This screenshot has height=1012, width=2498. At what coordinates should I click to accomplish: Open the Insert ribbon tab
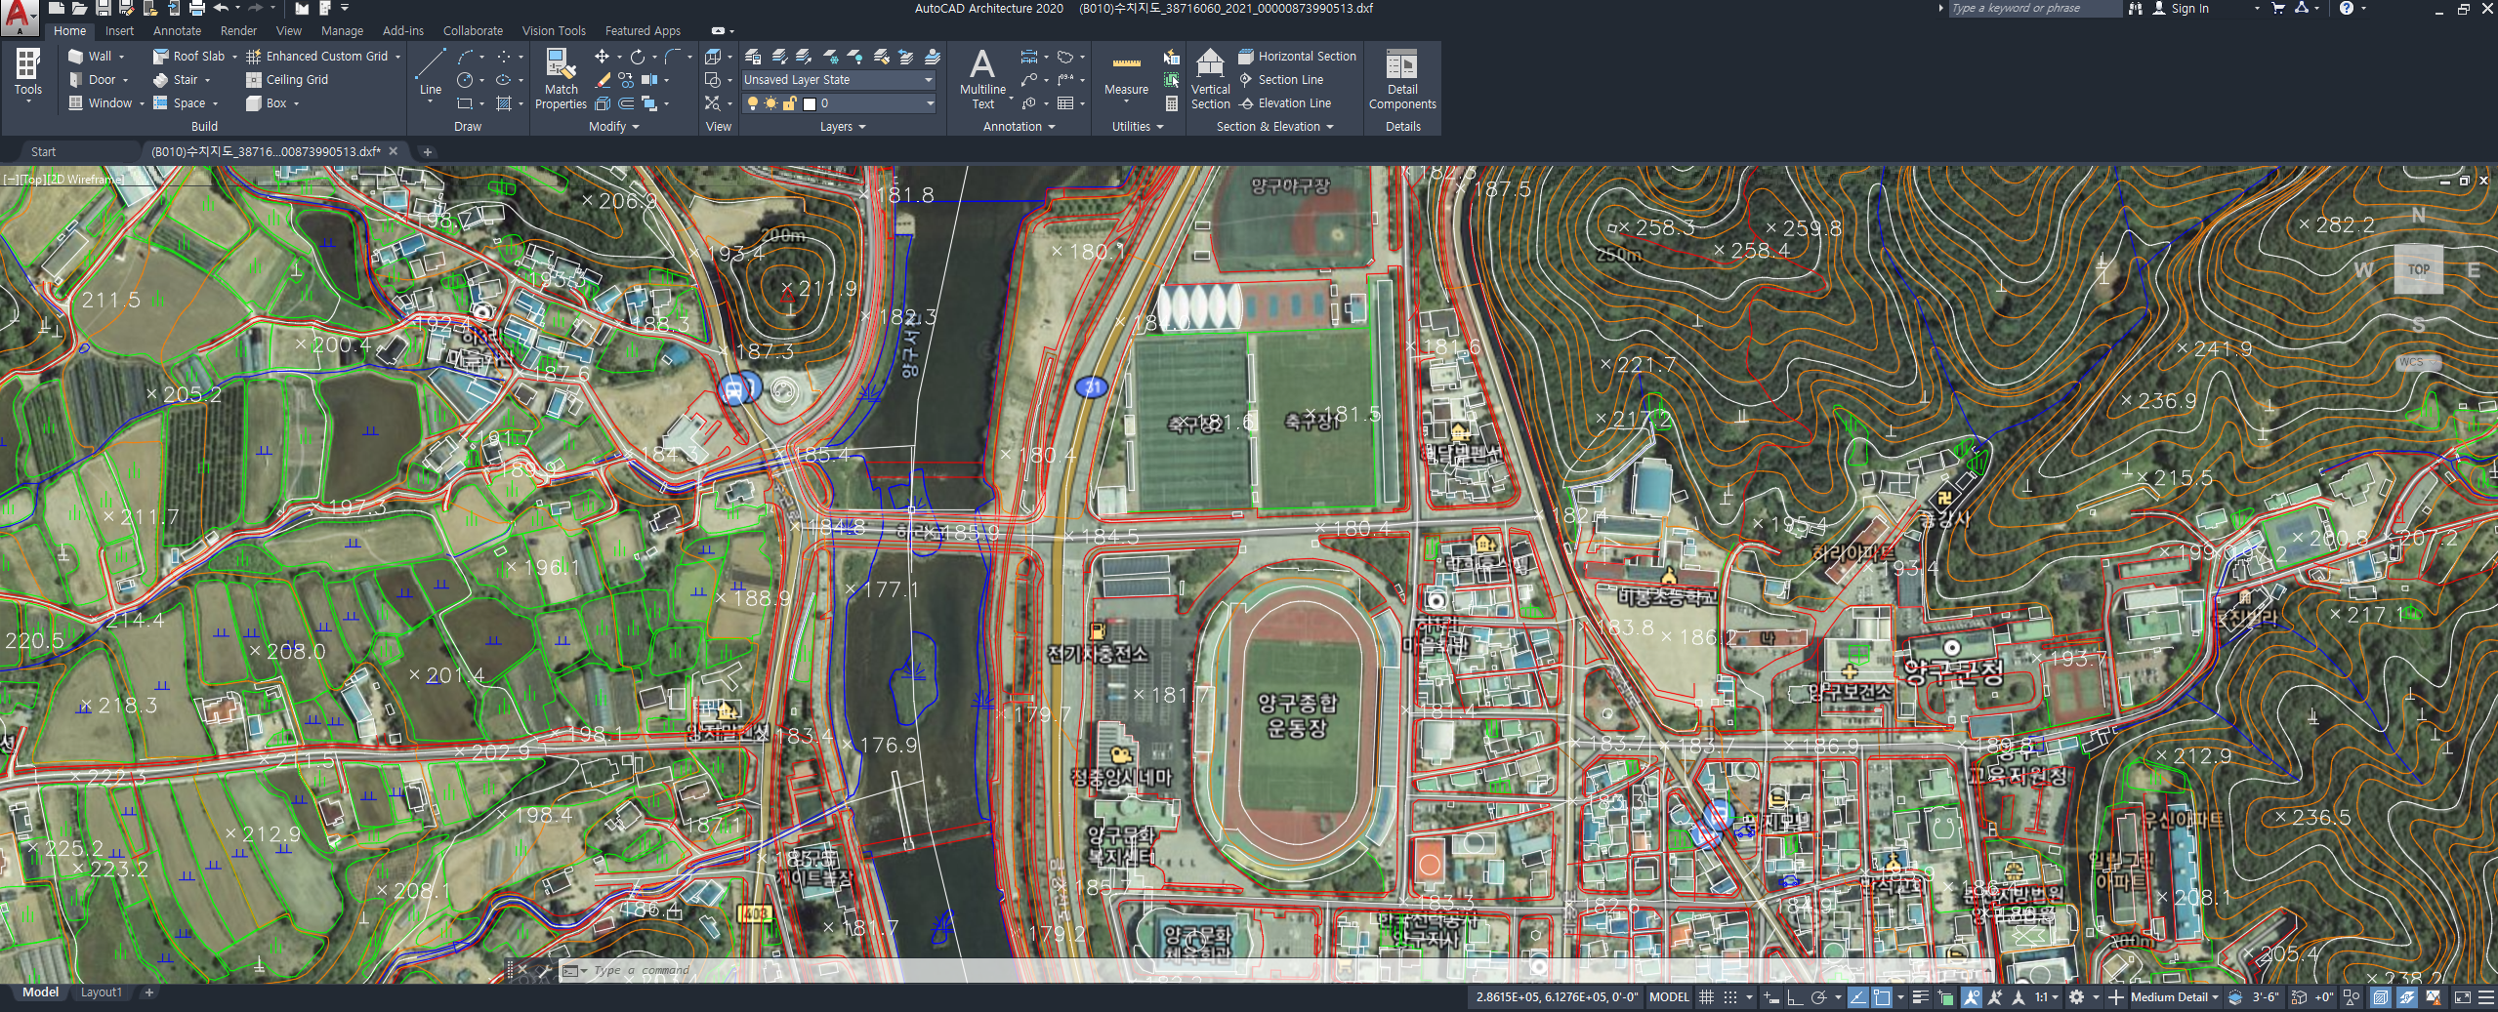pyautogui.click(x=120, y=31)
